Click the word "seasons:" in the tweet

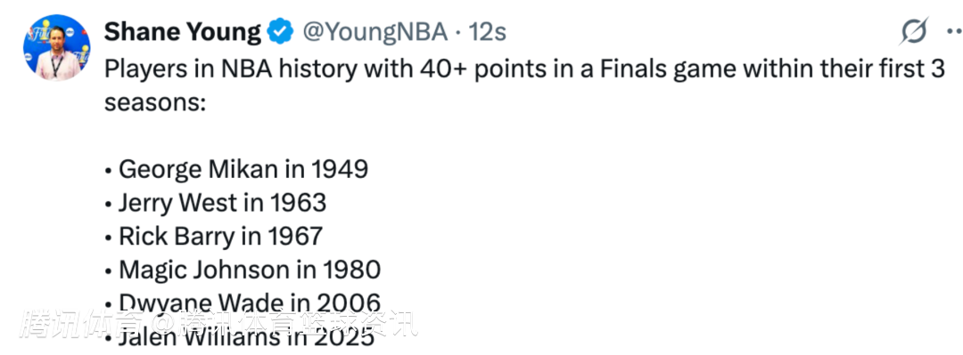coord(154,101)
